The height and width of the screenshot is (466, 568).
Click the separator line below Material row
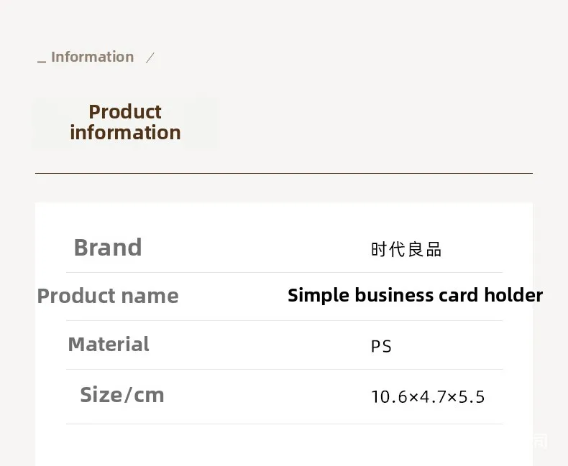point(284,369)
